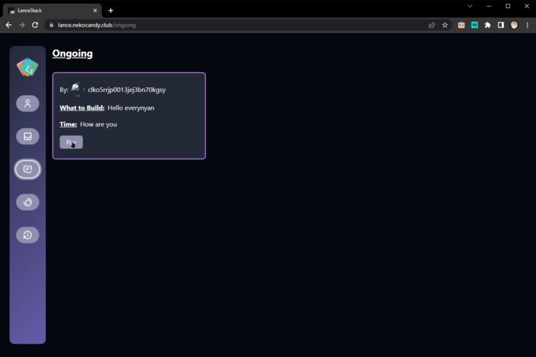Click the How are you text

[98, 124]
